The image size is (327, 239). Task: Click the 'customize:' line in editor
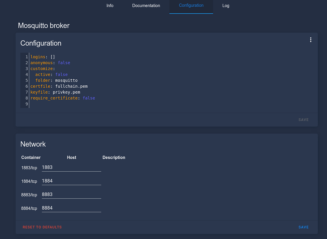pos(43,69)
